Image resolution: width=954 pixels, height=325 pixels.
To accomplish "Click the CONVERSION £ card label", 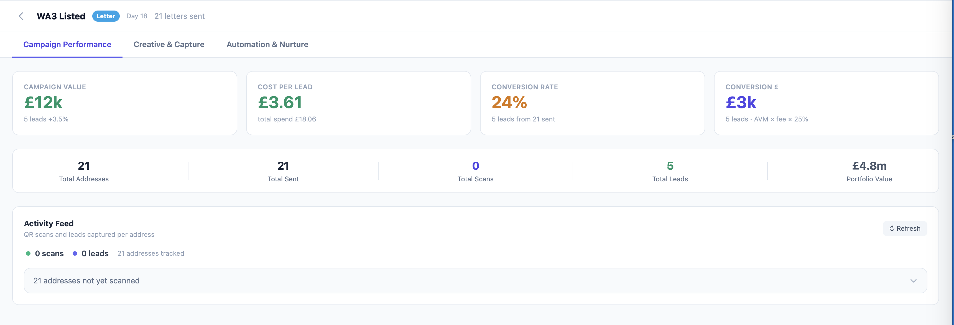I will click(x=752, y=87).
